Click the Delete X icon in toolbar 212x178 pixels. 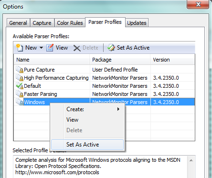point(77,48)
